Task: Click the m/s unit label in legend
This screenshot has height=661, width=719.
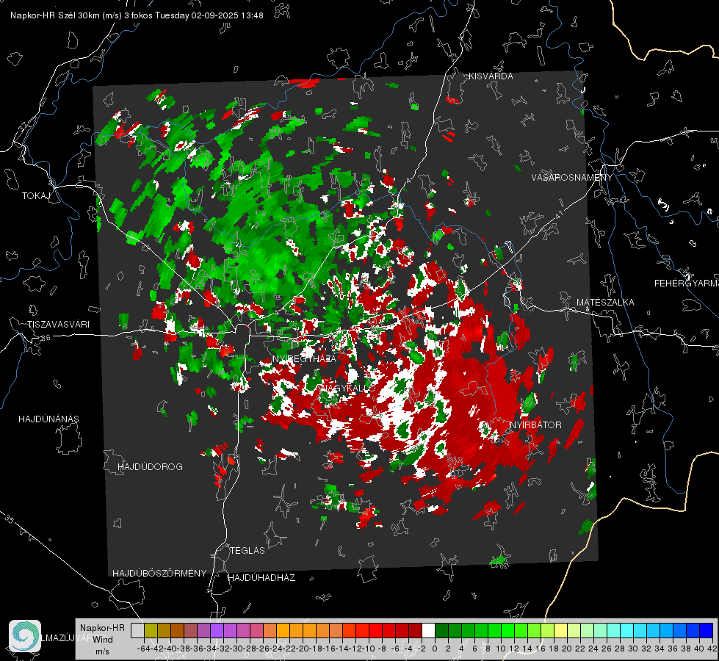Action: pos(102,651)
